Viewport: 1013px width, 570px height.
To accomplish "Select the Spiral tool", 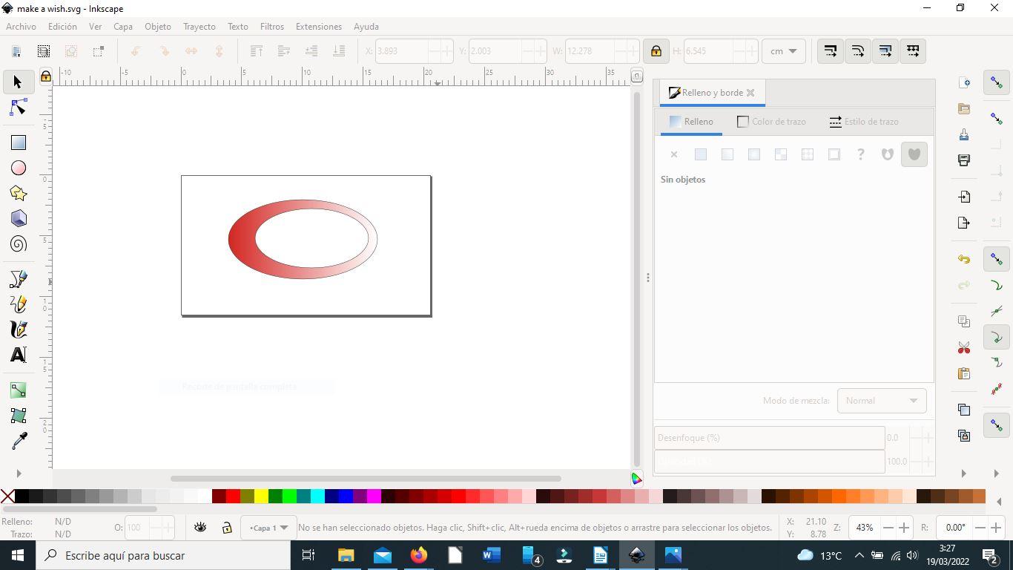I will (x=18, y=244).
